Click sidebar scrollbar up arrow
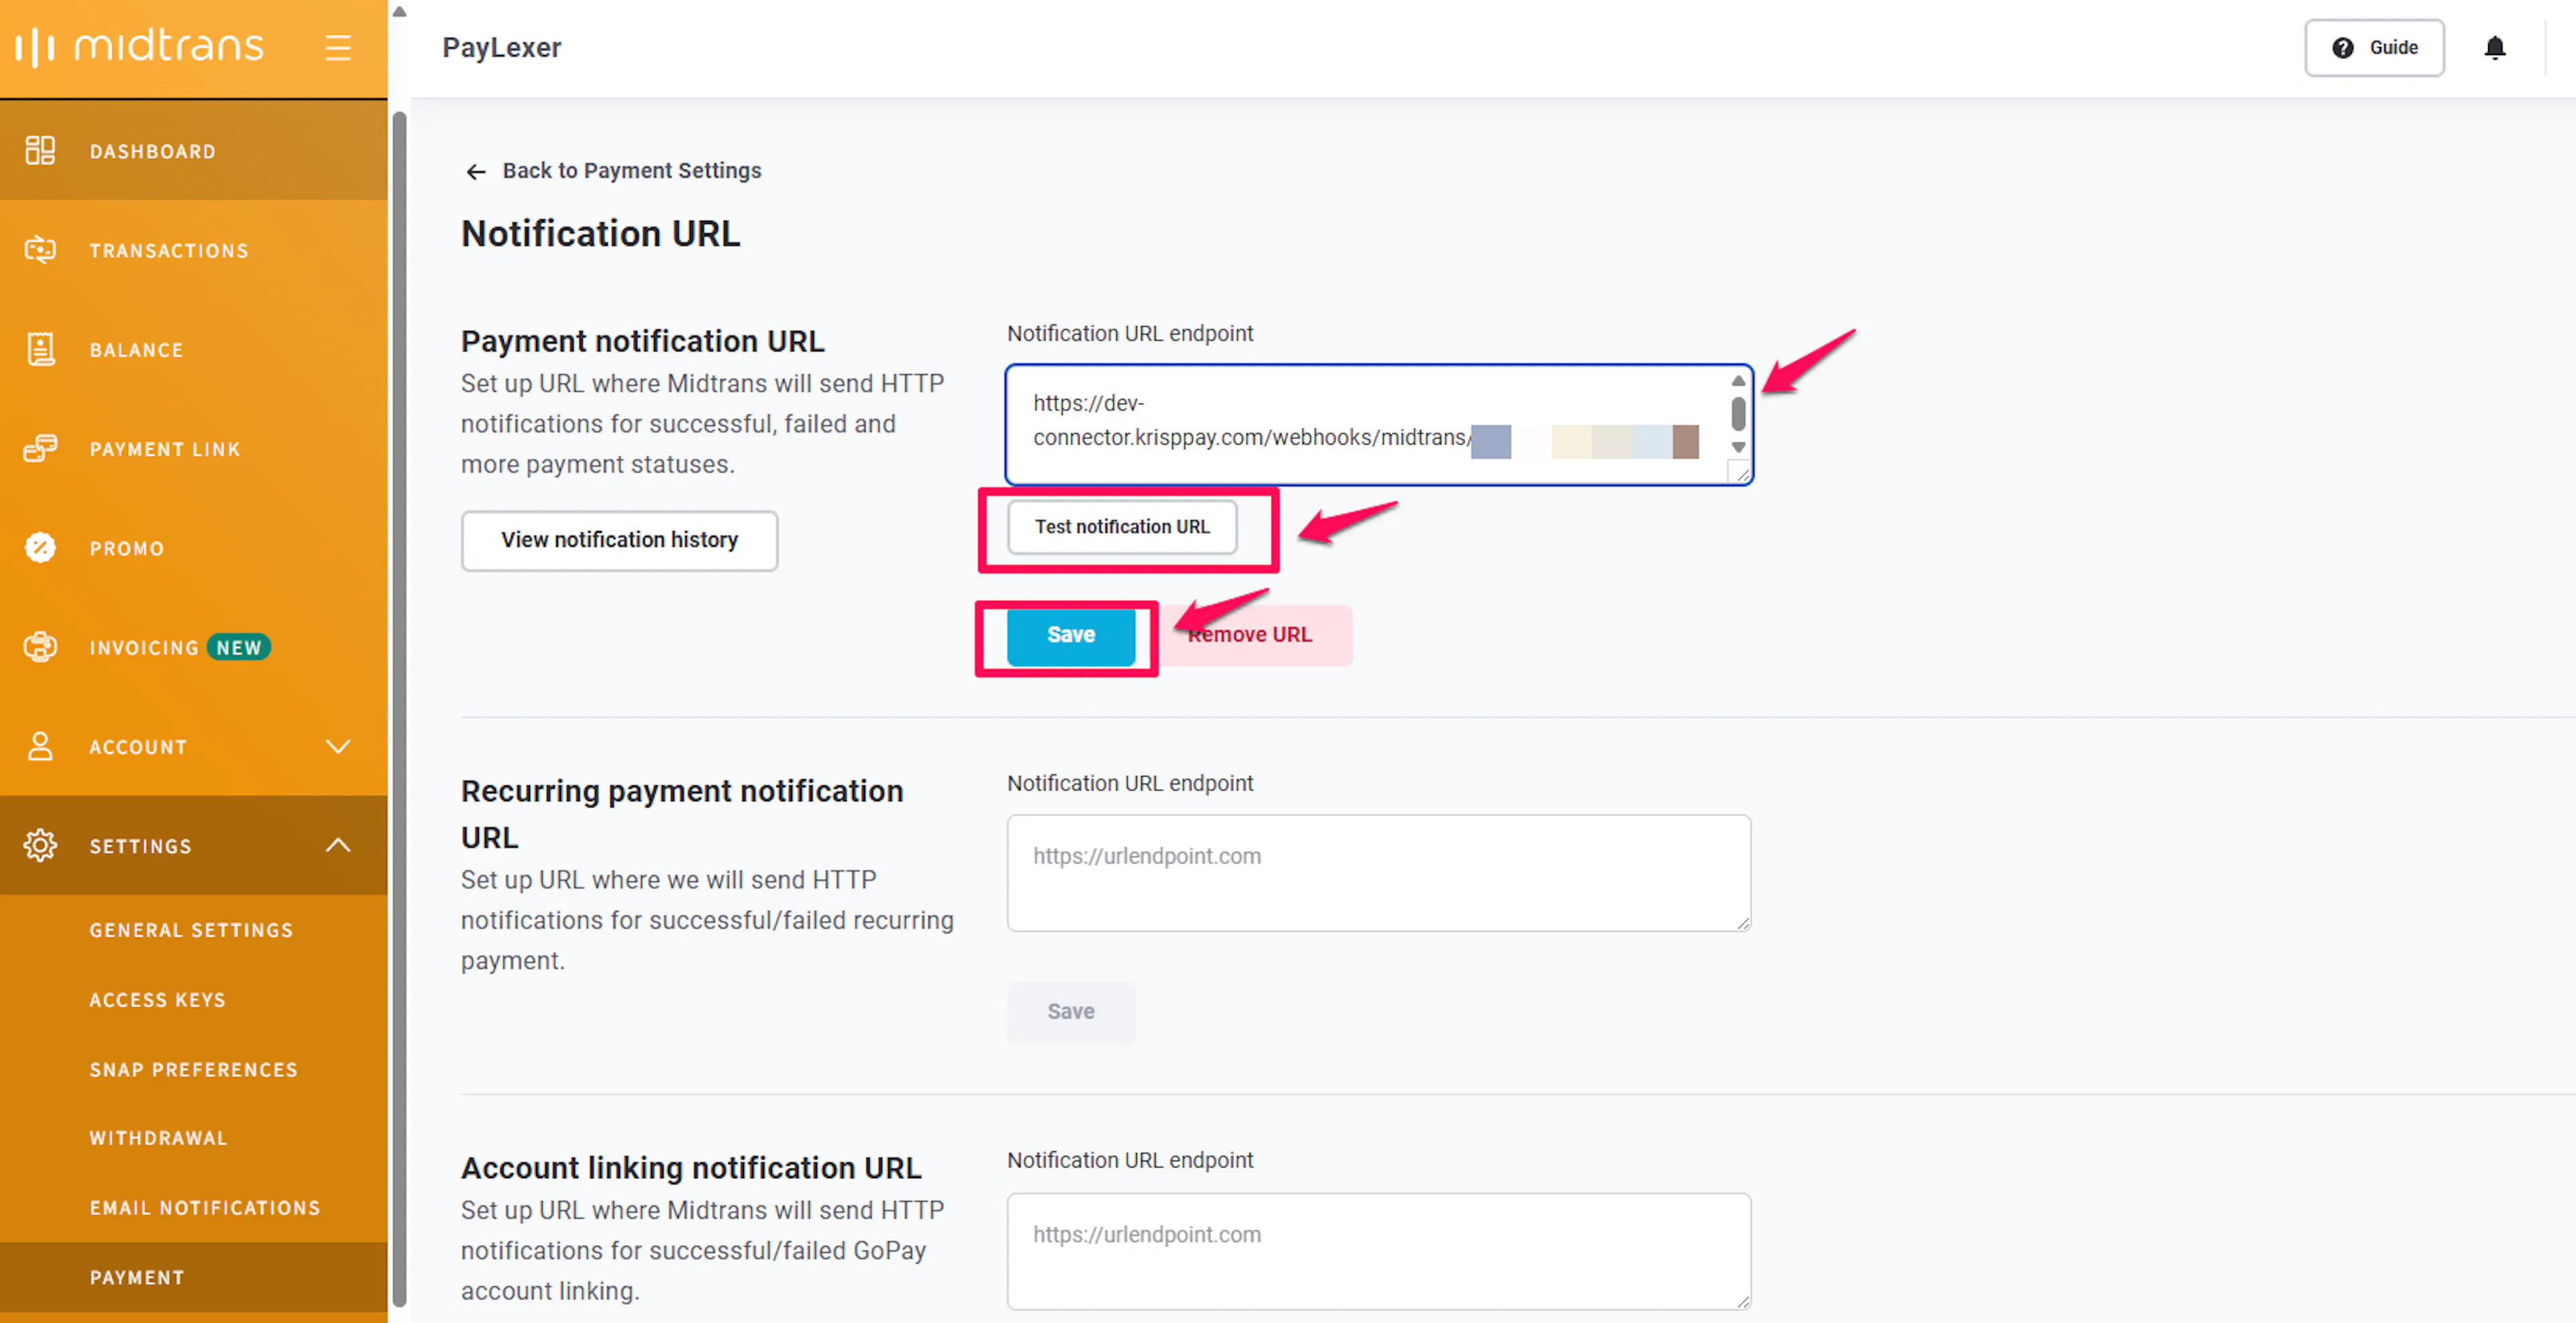The height and width of the screenshot is (1323, 2576). pyautogui.click(x=399, y=11)
